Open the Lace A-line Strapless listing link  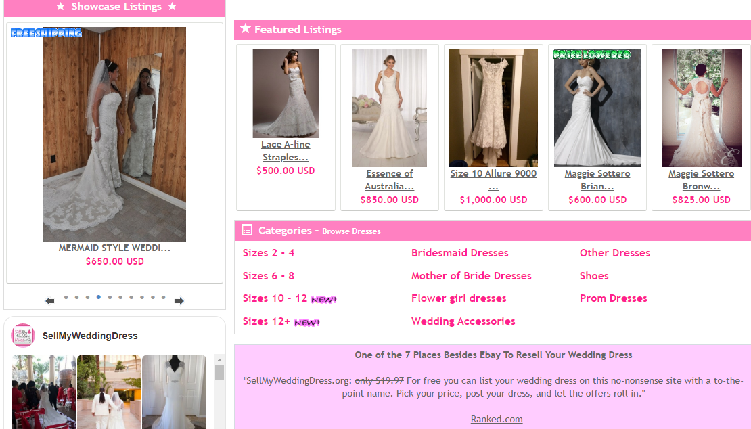pyautogui.click(x=286, y=151)
